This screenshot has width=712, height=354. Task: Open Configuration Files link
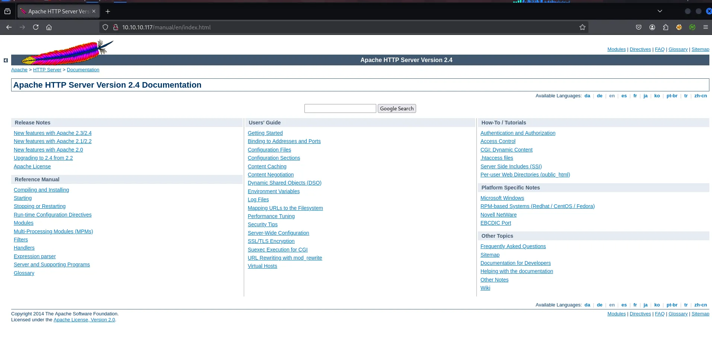coord(269,150)
